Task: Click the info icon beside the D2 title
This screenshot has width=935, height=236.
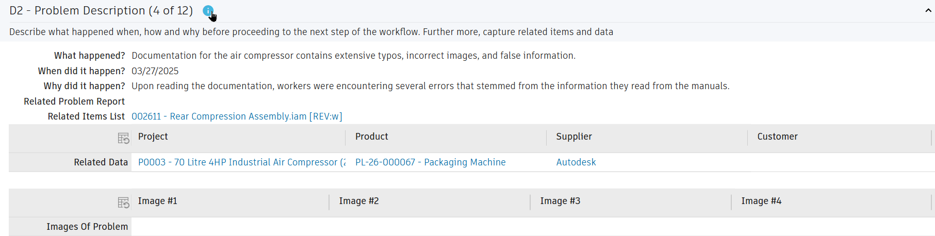Action: pyautogui.click(x=207, y=10)
